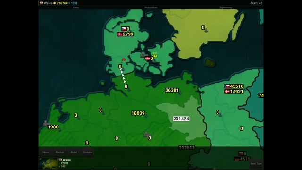Click the 4615 army count

tap(244, 159)
